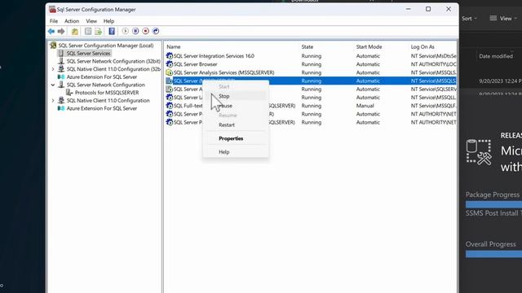The width and height of the screenshot is (522, 293).
Task: Click the Properties toolbar icon
Action: [88, 31]
